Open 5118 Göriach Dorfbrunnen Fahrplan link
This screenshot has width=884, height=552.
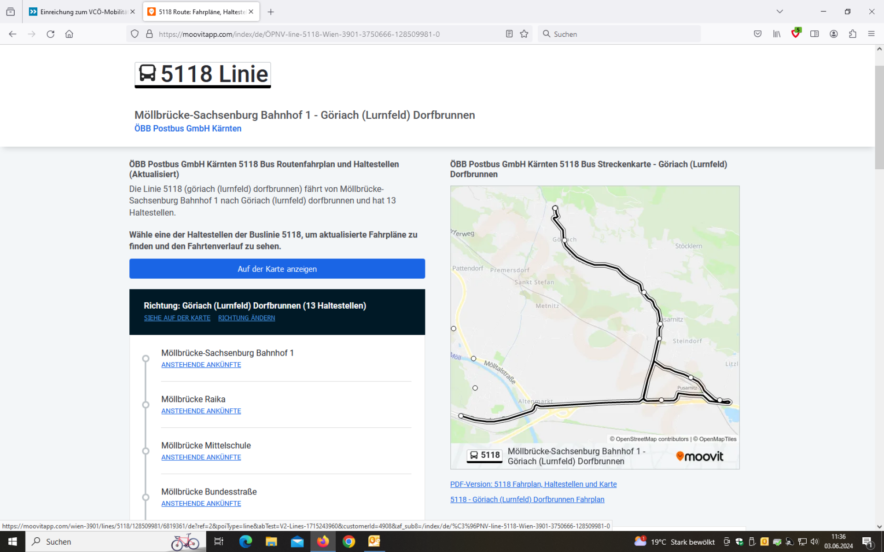527,500
